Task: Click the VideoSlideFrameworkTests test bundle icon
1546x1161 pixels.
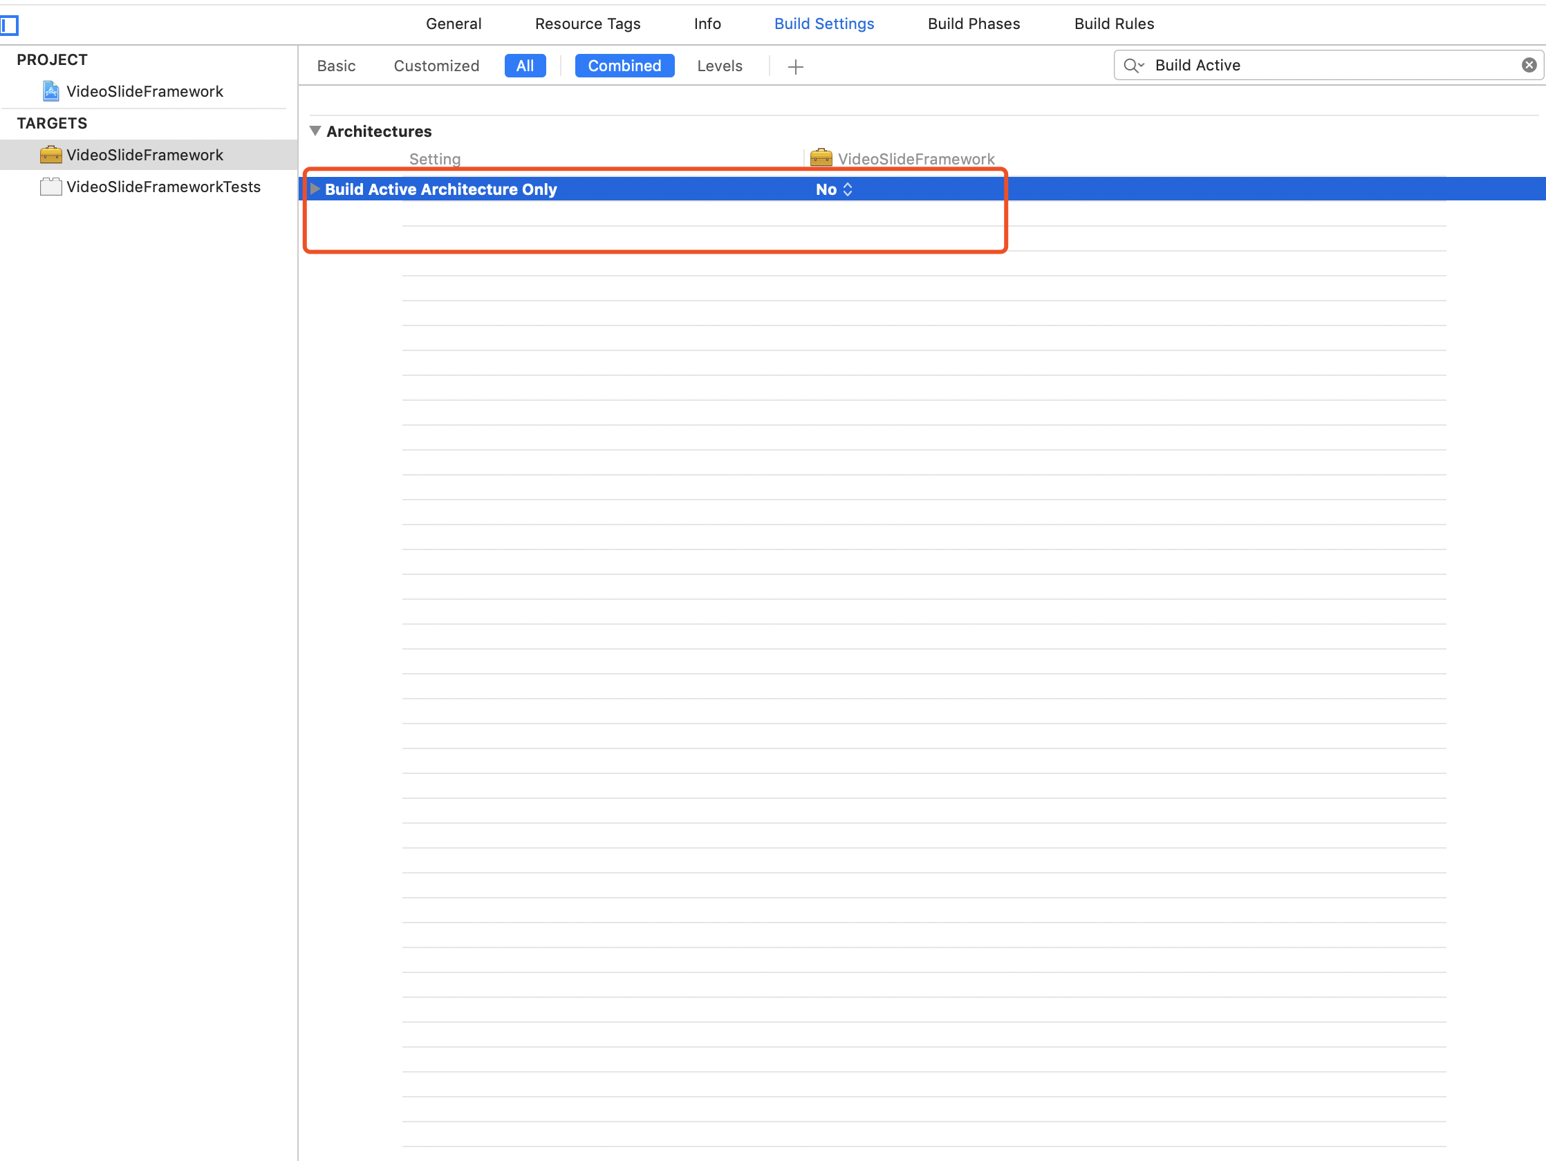Action: 50,187
